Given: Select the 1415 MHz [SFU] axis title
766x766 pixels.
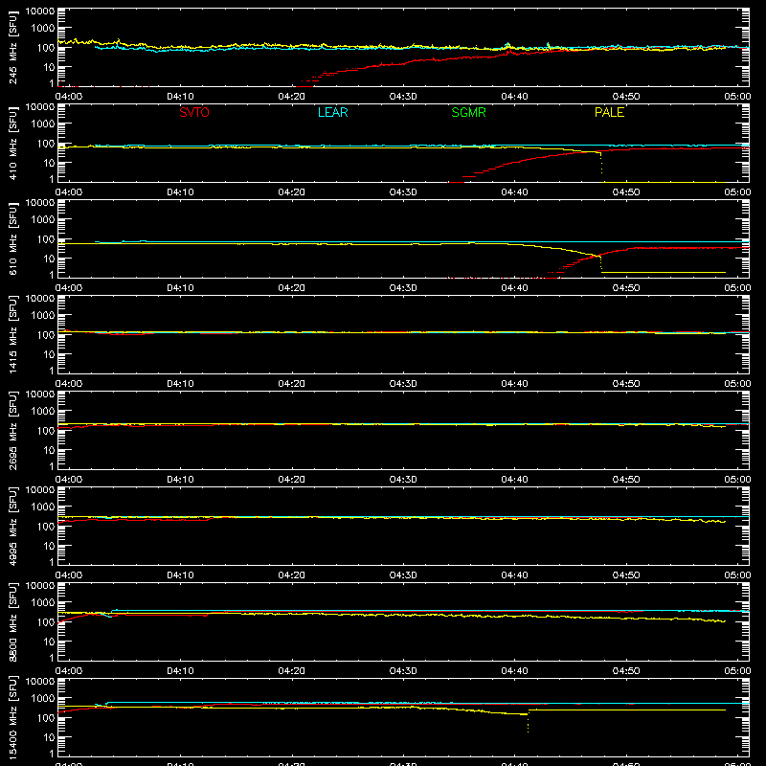Looking at the screenshot, I should [x=12, y=334].
